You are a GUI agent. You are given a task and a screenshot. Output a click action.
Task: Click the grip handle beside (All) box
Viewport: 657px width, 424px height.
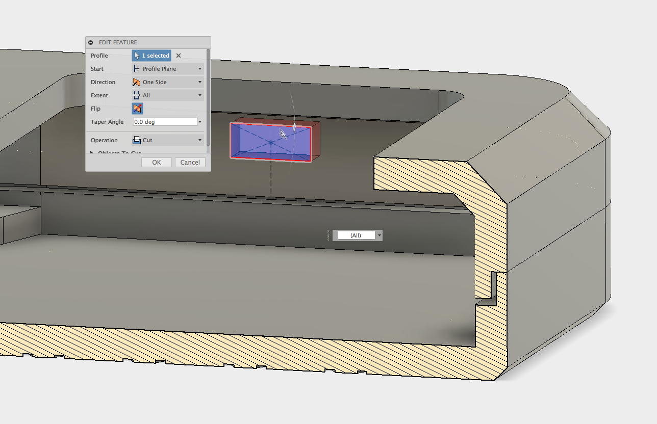tap(328, 235)
